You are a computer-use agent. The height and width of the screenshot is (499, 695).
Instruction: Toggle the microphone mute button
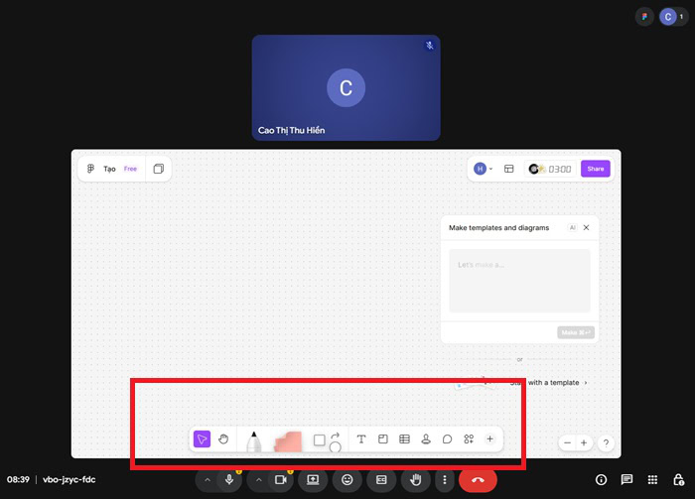230,479
